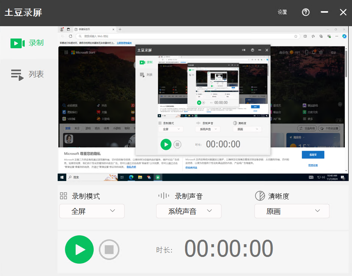Stop recording with the gray square button
The height and width of the screenshot is (276, 352).
coord(109,249)
